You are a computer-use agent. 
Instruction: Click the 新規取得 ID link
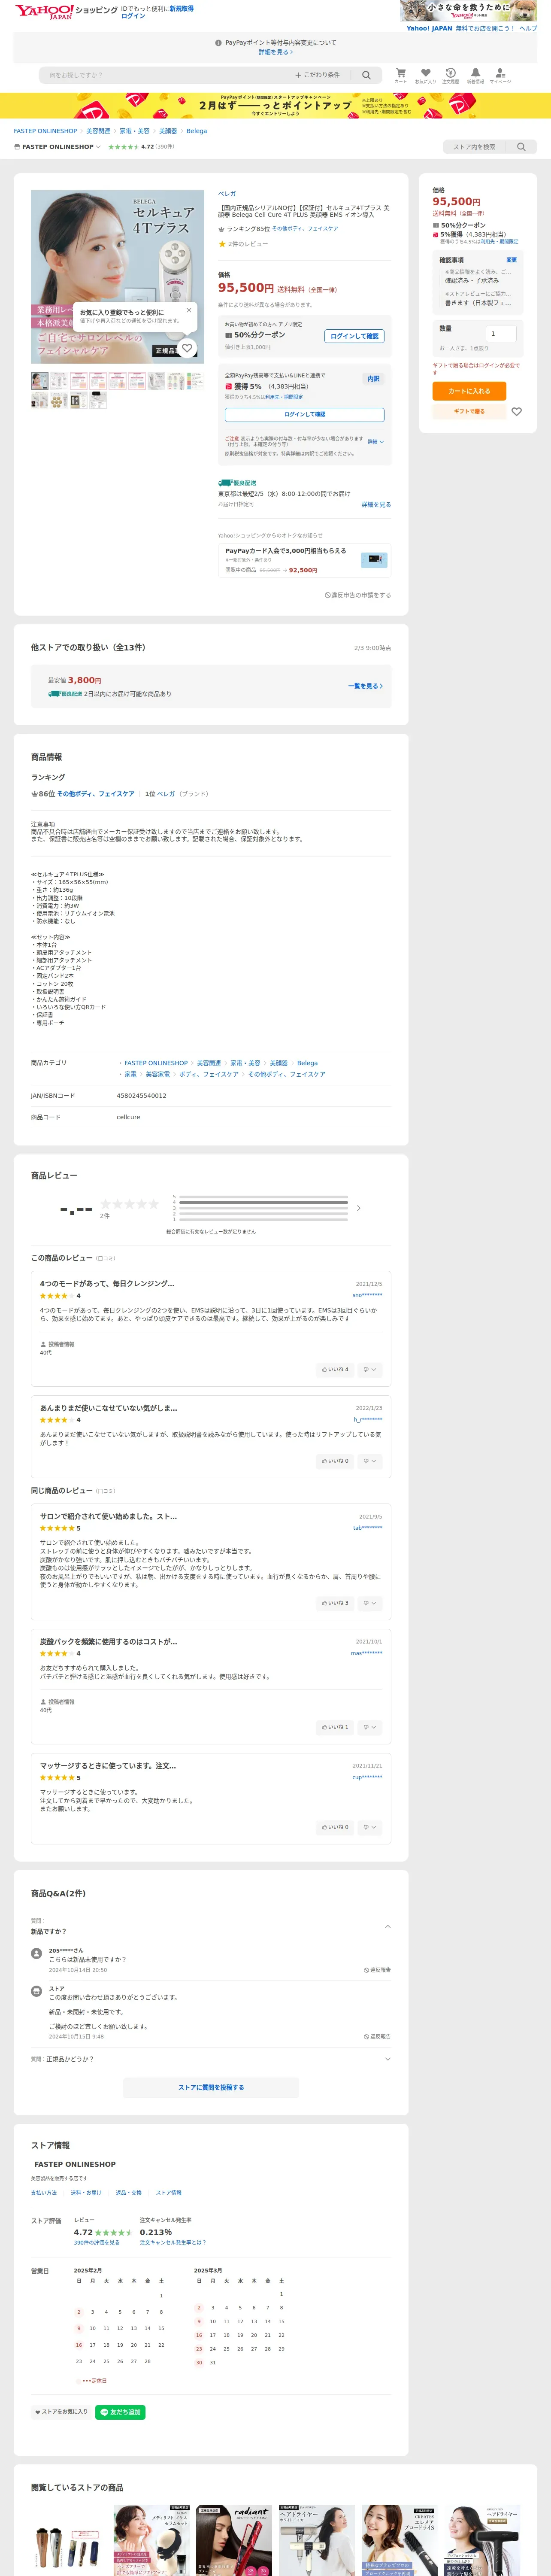pyautogui.click(x=181, y=8)
